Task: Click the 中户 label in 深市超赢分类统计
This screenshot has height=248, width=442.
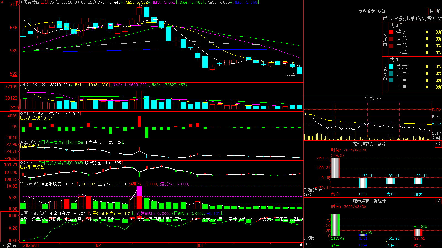Action: 363,245
